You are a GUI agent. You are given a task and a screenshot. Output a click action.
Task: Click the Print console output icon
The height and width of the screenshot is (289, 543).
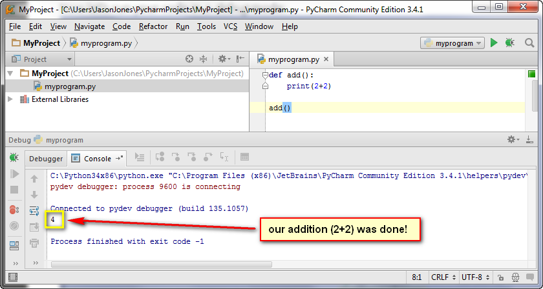34,243
